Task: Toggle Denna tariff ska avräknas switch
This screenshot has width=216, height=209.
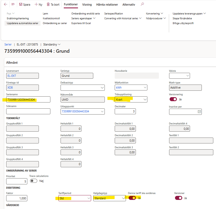Action: click(132, 198)
